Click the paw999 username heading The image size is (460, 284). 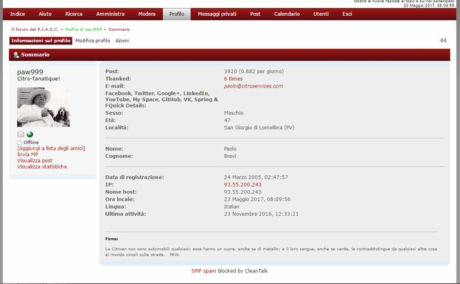point(30,72)
